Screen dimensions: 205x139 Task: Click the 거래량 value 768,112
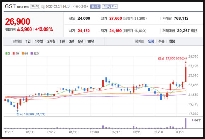point(181,19)
